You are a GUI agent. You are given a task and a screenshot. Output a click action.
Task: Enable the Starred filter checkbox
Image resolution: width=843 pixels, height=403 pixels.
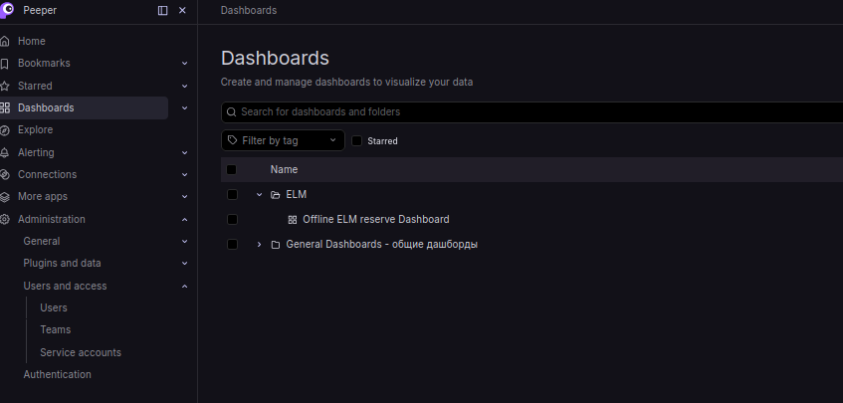[x=357, y=140]
